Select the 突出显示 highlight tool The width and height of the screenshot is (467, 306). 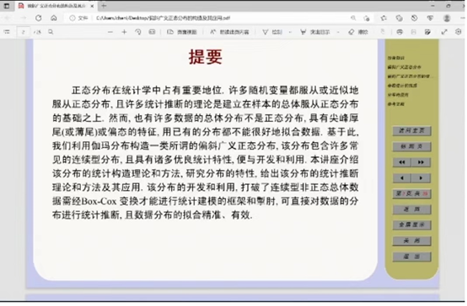314,32
